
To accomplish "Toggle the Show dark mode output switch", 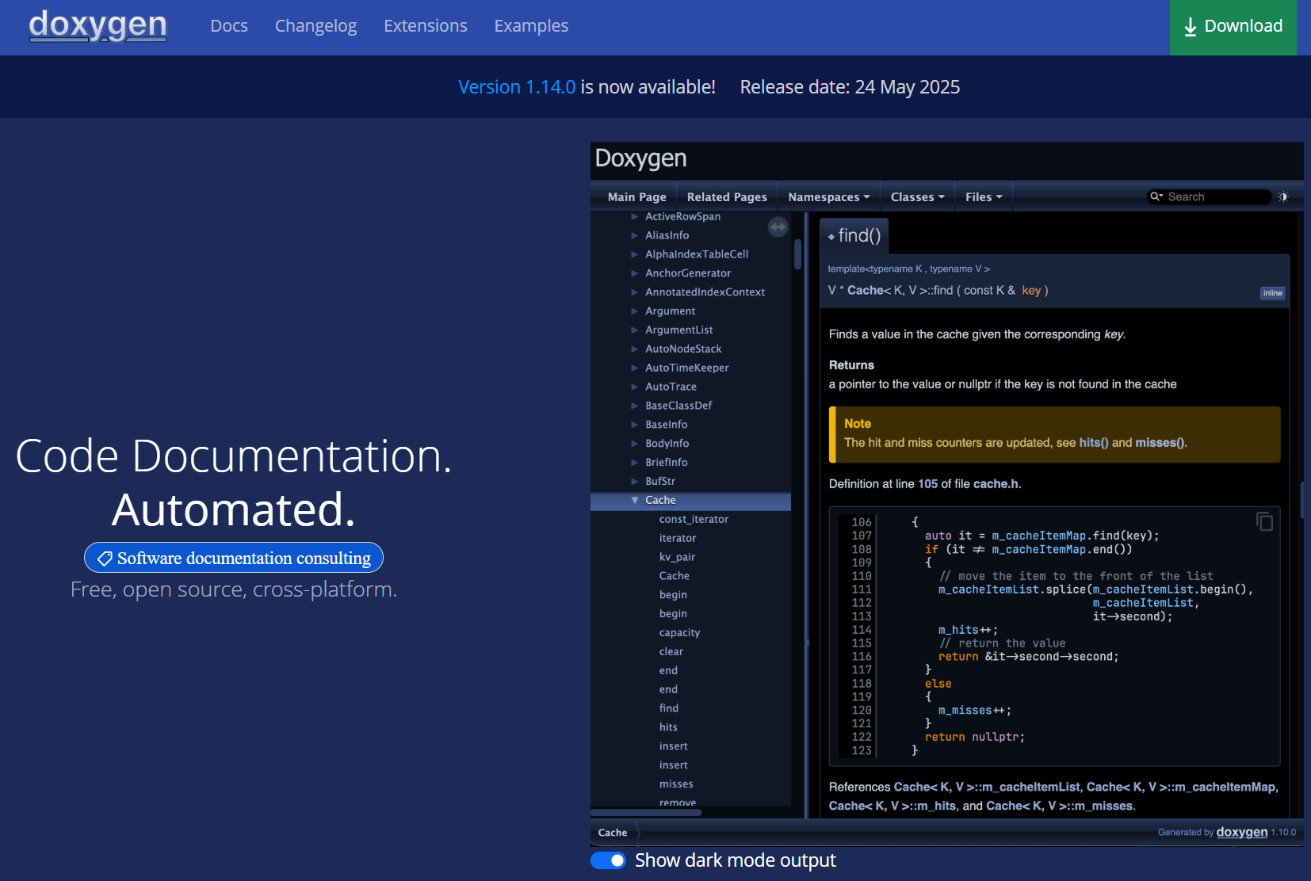I will pos(608,860).
